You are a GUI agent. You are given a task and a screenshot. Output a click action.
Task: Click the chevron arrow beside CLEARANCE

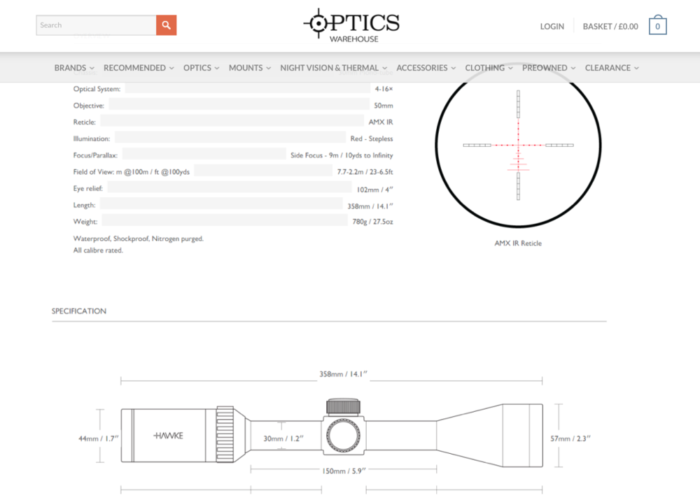(x=636, y=69)
